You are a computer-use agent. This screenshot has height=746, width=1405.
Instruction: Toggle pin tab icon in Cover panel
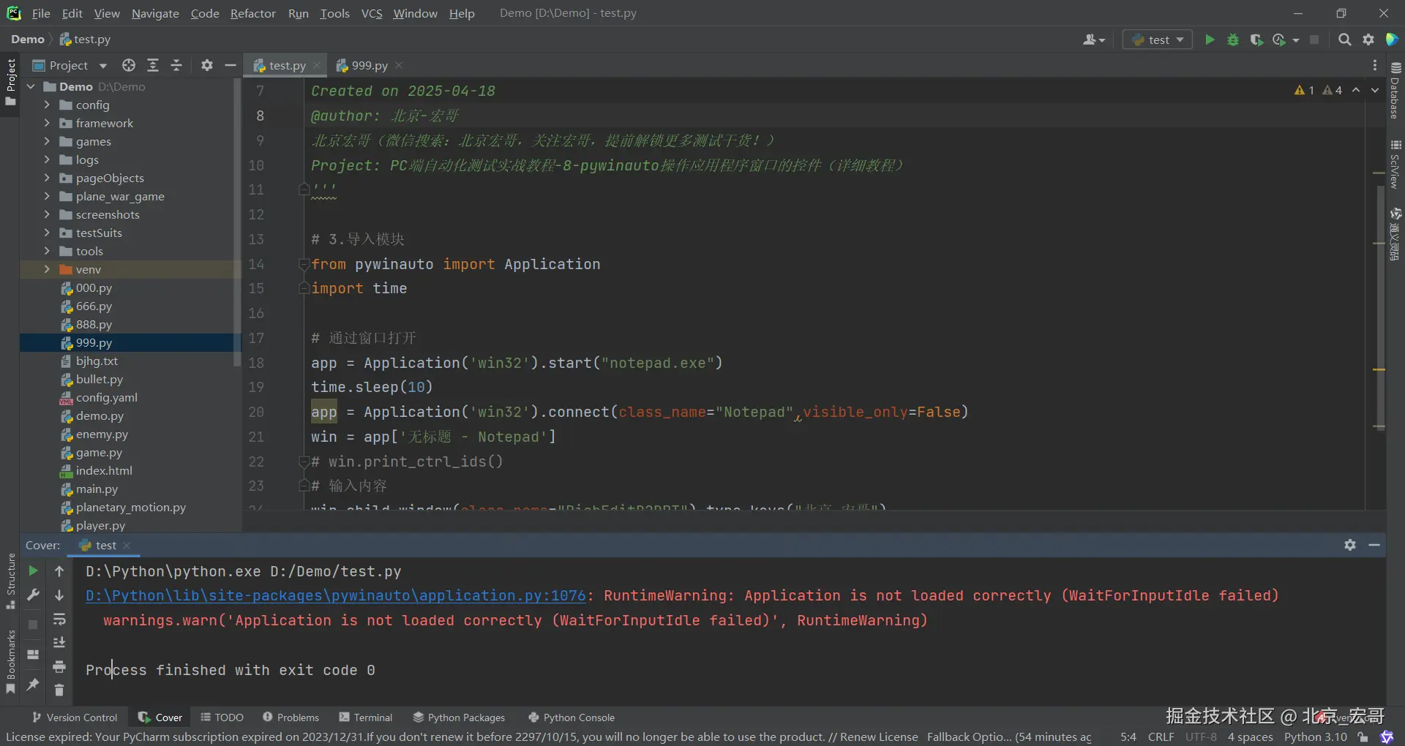click(x=33, y=685)
